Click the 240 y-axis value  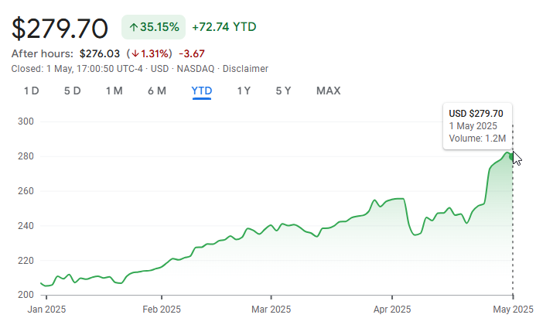(26, 226)
